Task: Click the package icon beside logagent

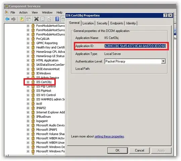Action: [33, 121]
